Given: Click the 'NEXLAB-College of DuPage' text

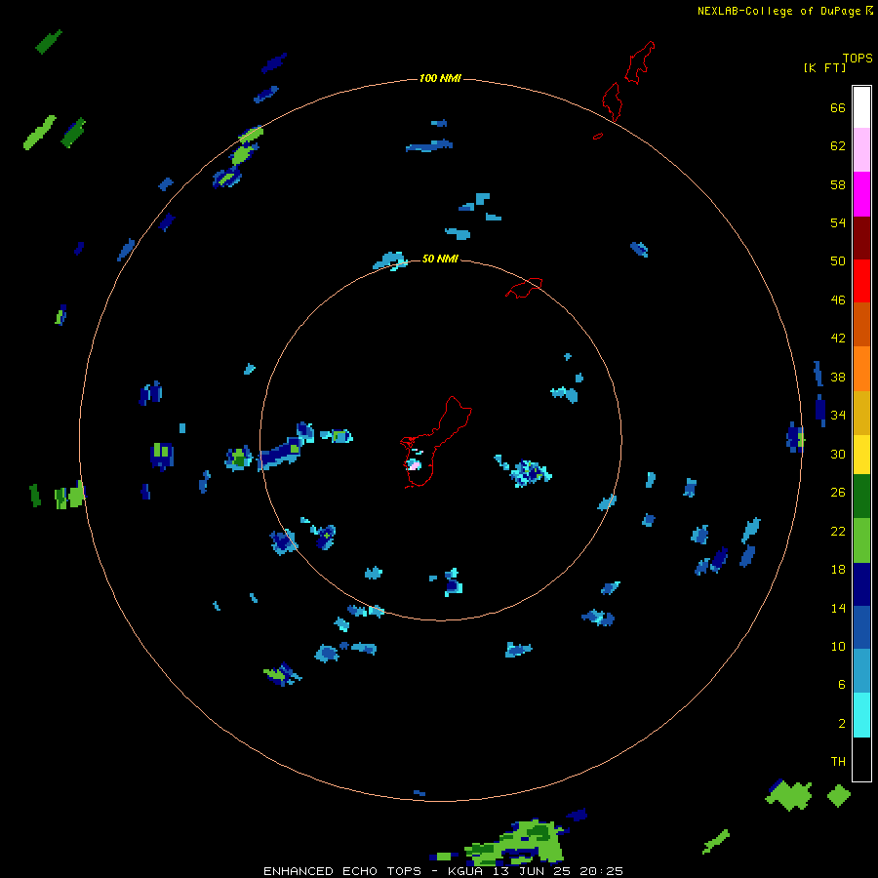Looking at the screenshot, I should point(778,11).
